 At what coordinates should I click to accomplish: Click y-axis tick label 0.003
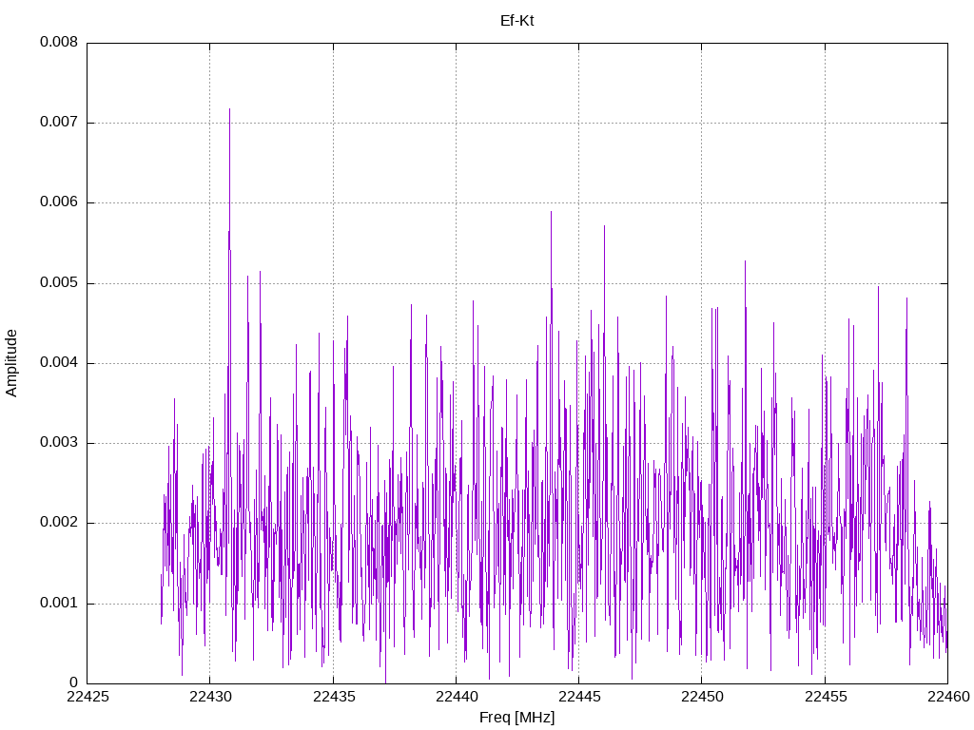coord(59,443)
